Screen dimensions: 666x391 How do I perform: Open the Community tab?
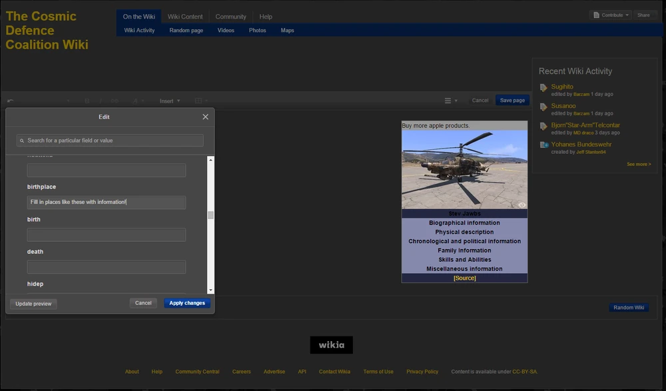point(230,17)
